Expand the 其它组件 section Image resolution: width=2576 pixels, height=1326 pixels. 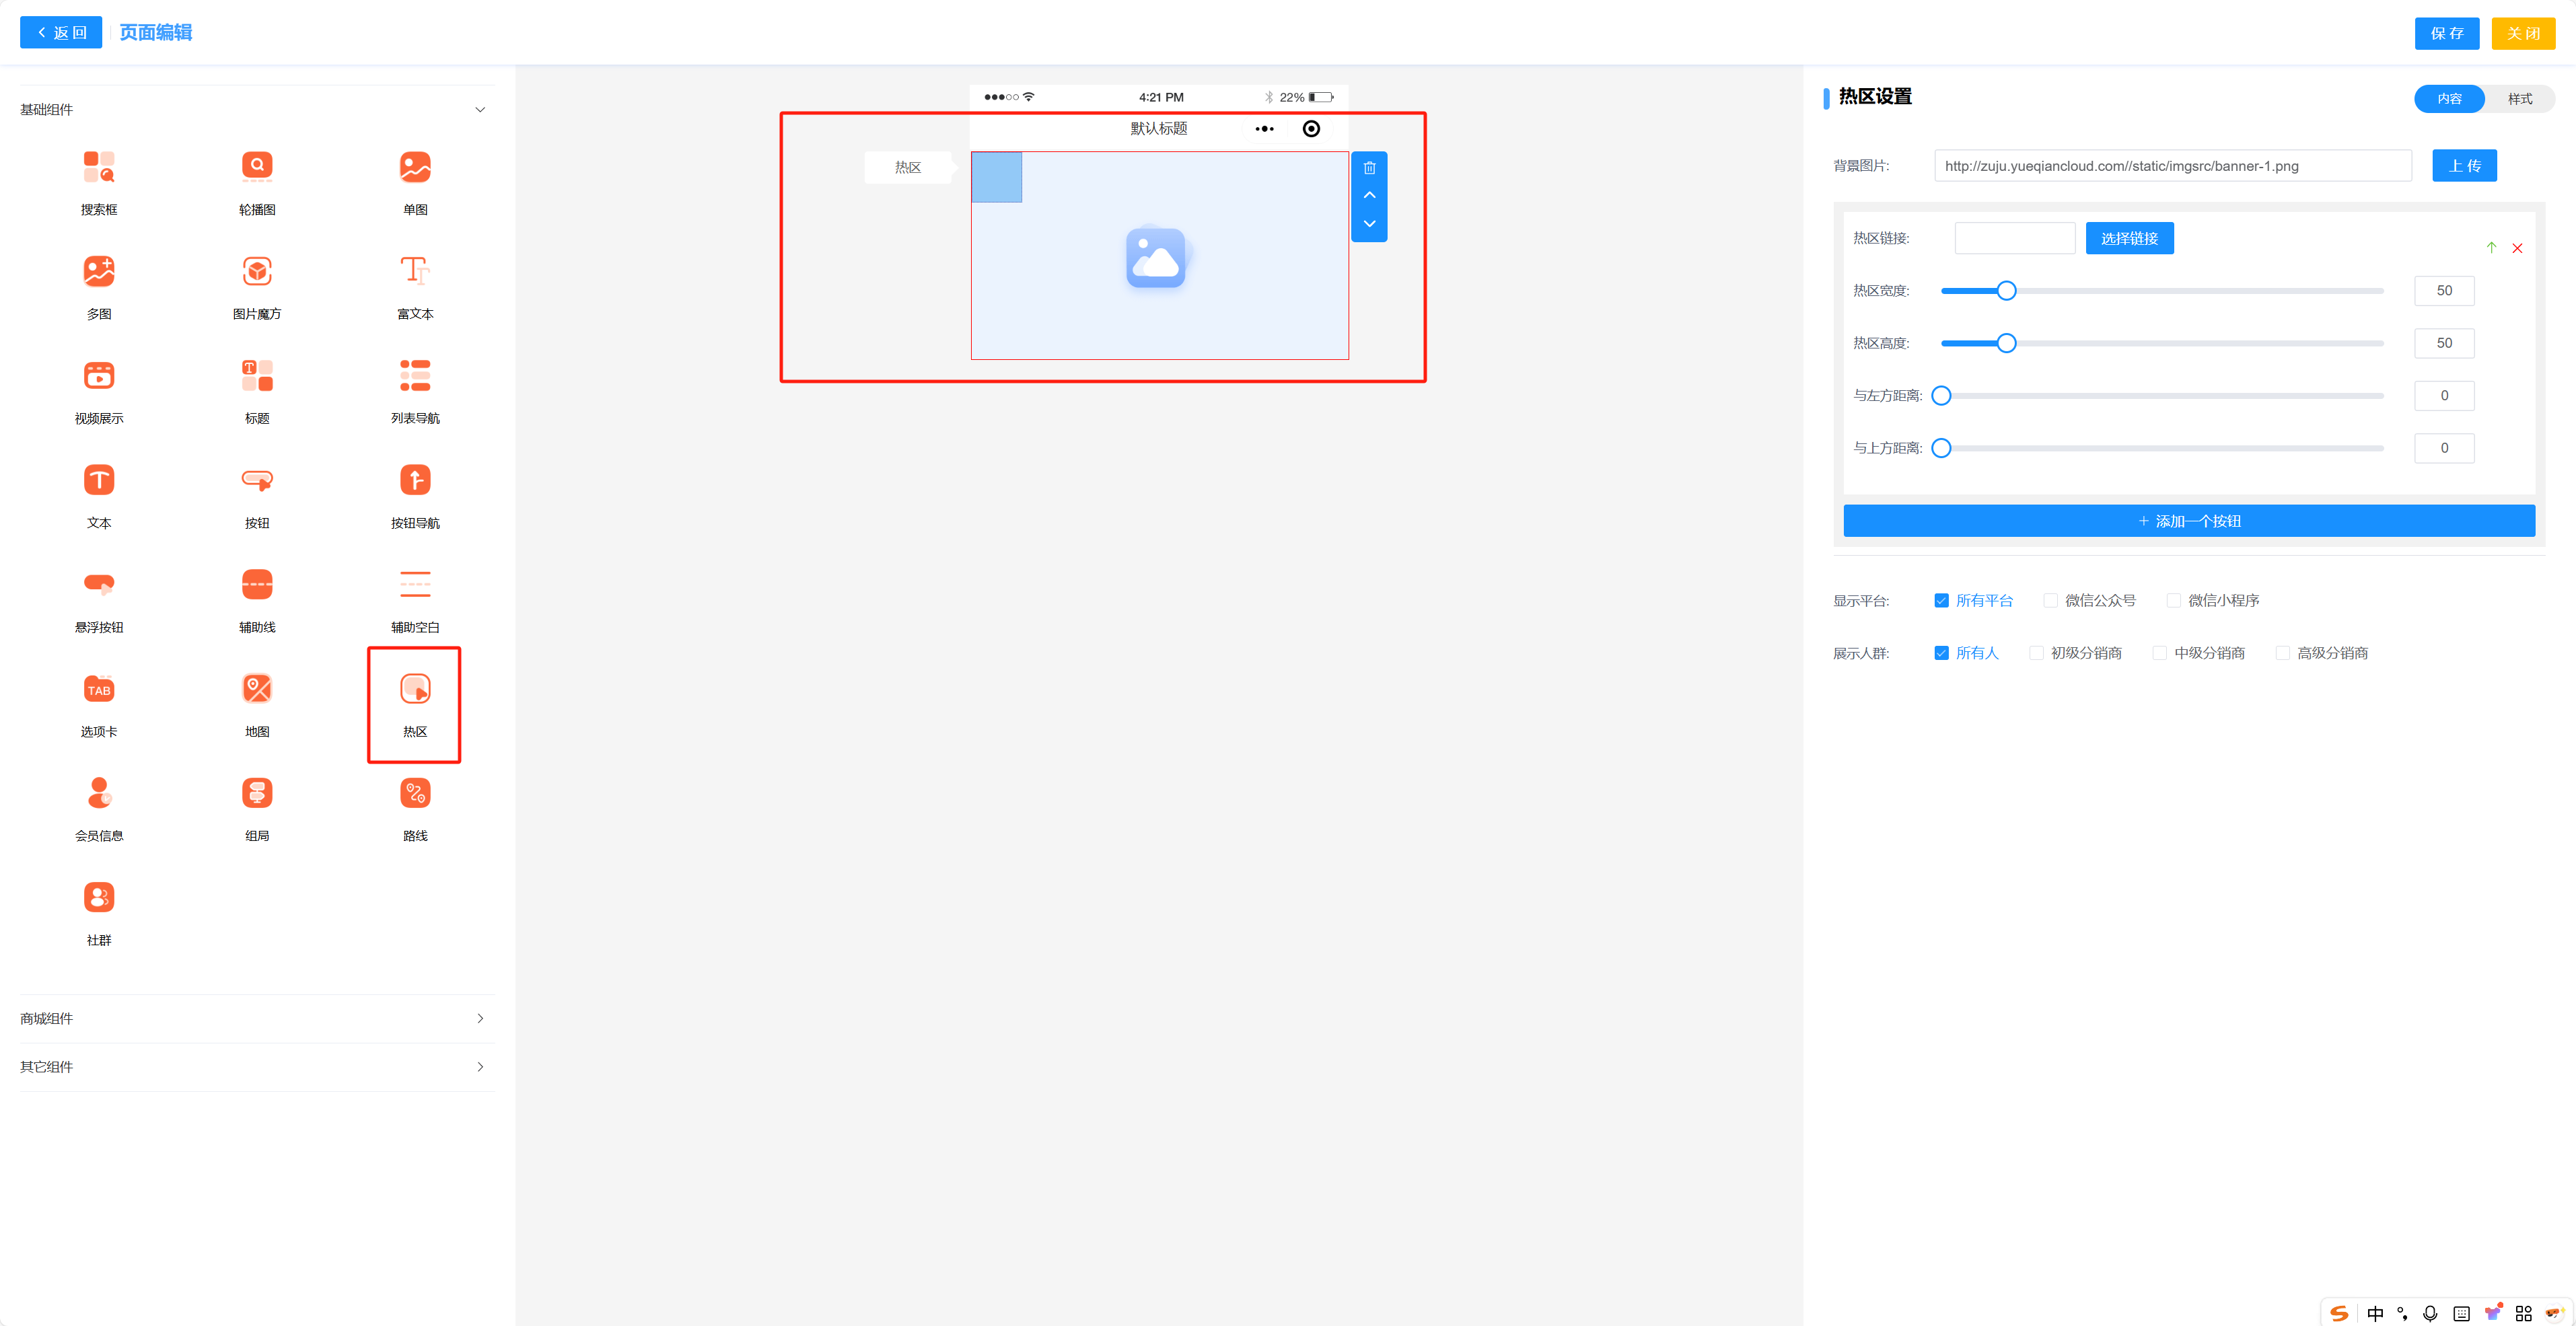480,1067
